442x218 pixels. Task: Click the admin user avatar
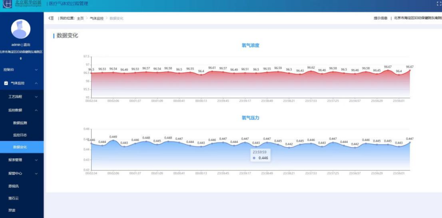(x=21, y=30)
